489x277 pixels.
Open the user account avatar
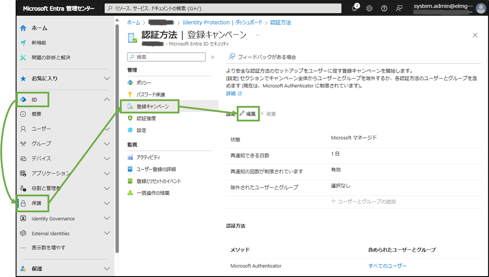click(x=481, y=8)
